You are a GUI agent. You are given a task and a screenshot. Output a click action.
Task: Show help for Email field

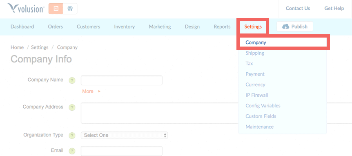click(72, 151)
